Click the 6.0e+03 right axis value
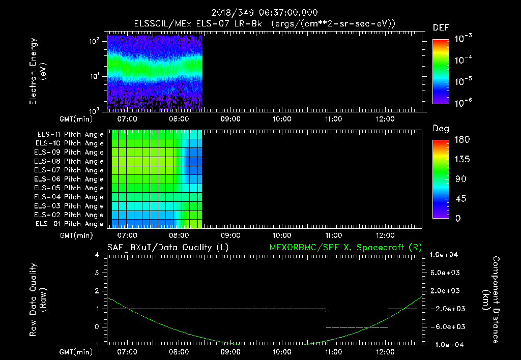521x360 pixels. [445, 273]
